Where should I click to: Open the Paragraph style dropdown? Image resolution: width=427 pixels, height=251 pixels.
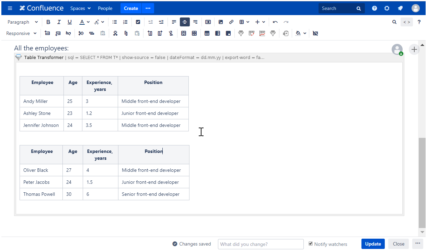tap(23, 22)
